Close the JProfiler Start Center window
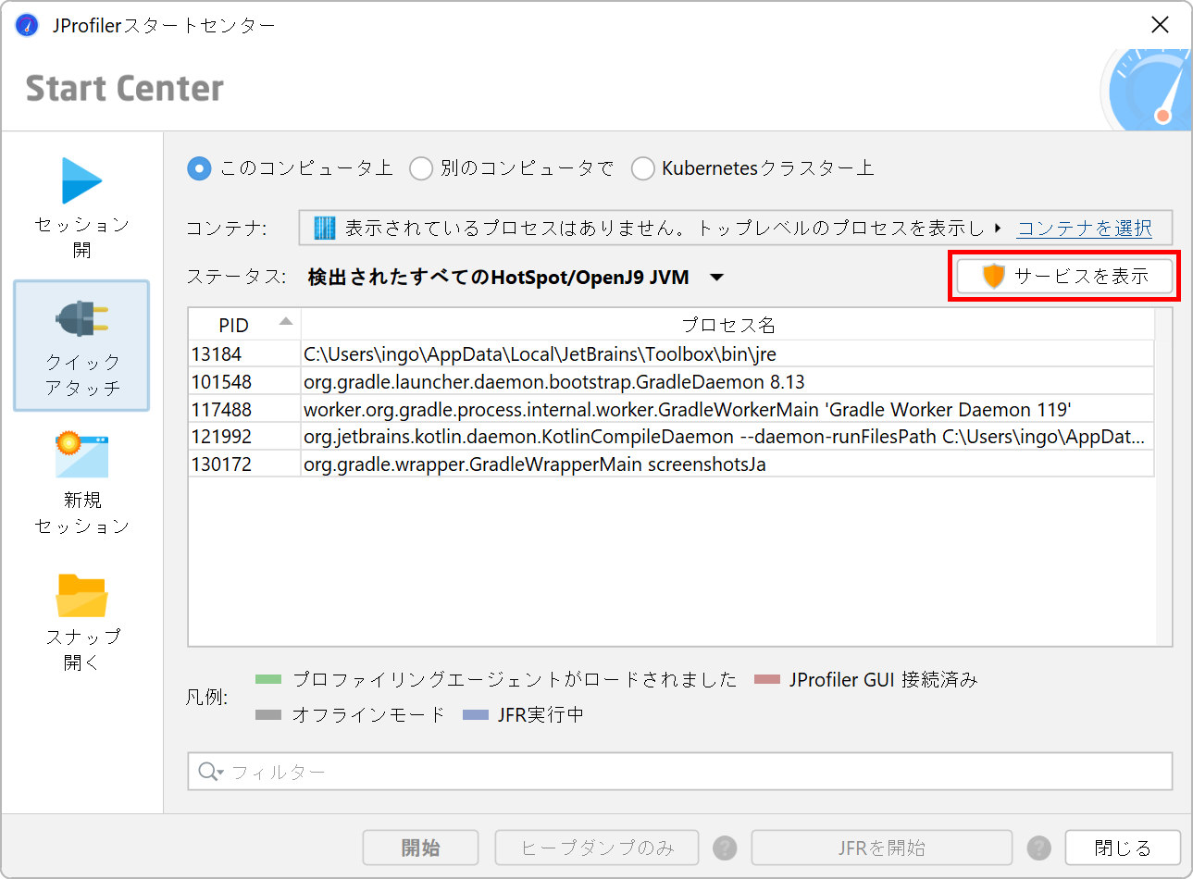The height and width of the screenshot is (879, 1193). click(1160, 25)
